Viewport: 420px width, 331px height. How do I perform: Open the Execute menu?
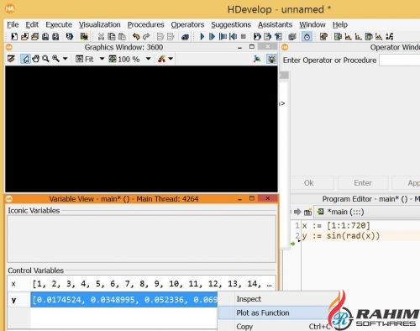59,24
